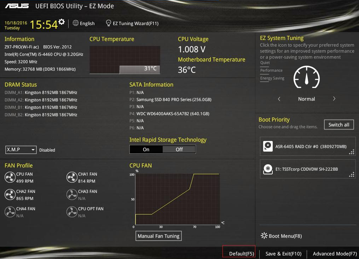Click DIMM_B1 Kingston 8192MB entry

[41, 107]
